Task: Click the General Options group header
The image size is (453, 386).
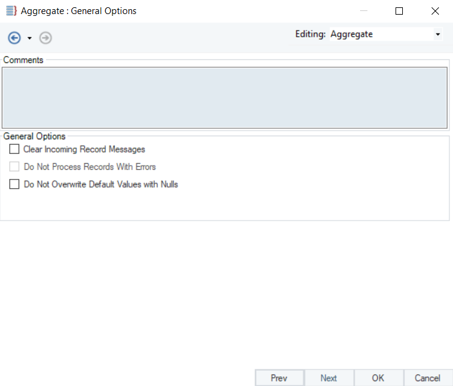Action: tap(34, 136)
